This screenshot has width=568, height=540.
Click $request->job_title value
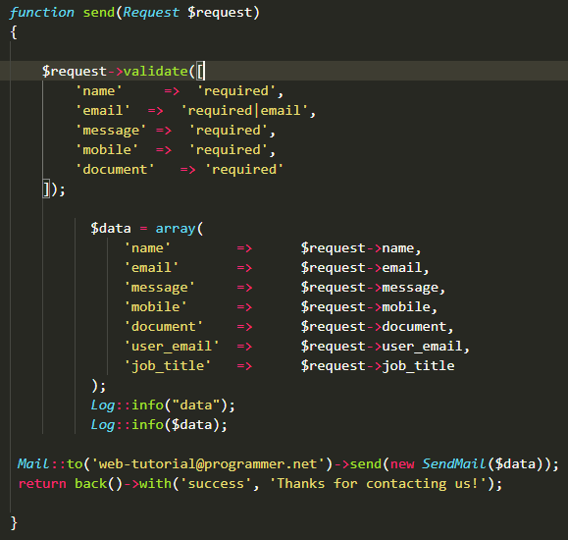[378, 365]
